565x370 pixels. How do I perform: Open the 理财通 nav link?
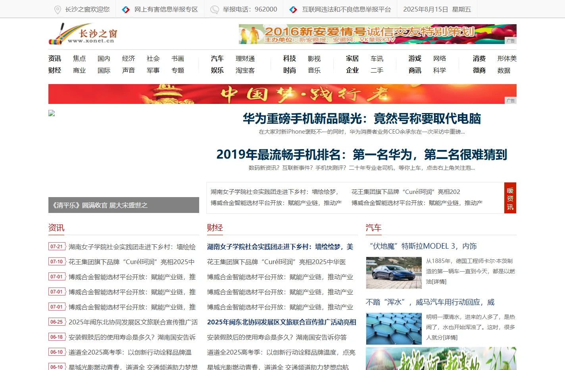(245, 58)
